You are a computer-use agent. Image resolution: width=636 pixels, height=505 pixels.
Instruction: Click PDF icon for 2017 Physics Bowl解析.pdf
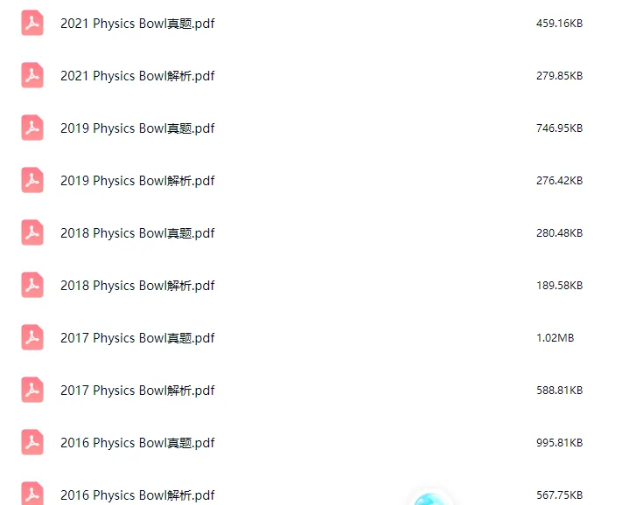click(32, 390)
